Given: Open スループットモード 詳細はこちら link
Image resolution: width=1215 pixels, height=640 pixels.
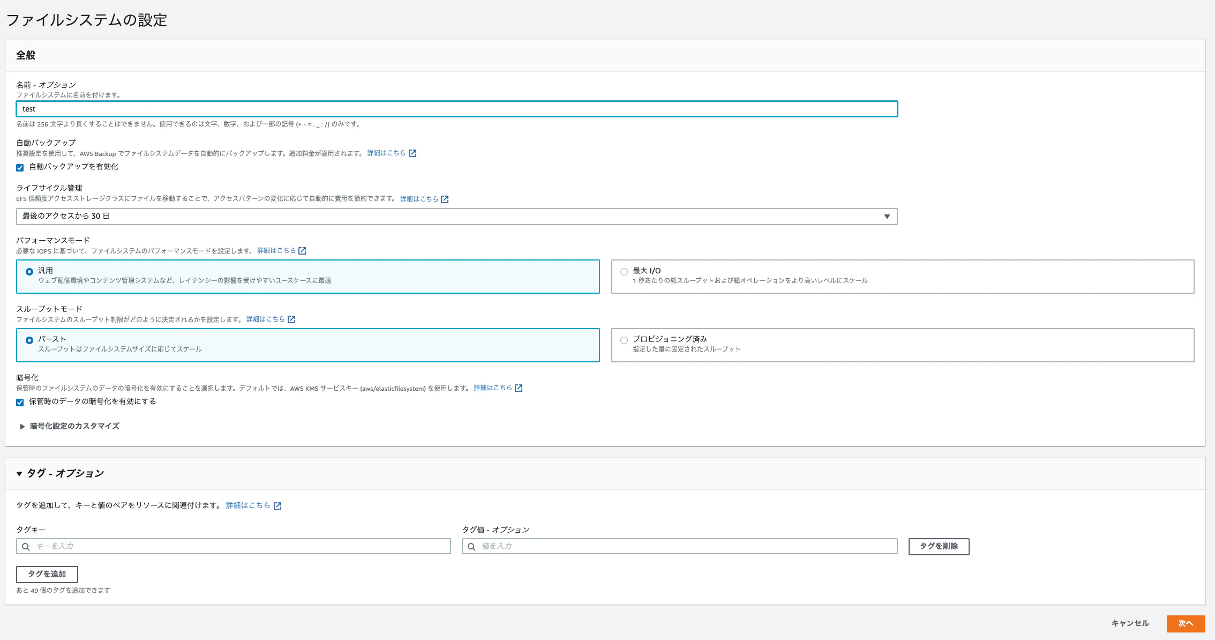Looking at the screenshot, I should [265, 319].
